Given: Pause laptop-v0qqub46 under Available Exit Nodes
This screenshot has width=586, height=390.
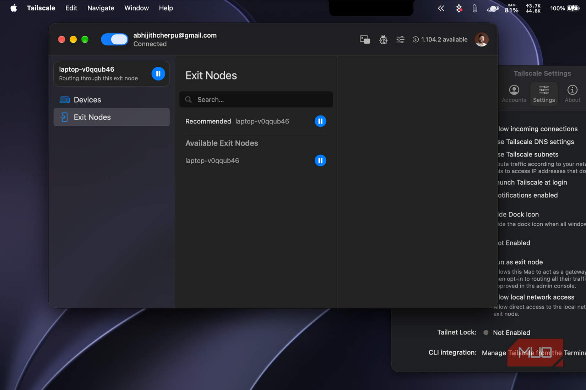Looking at the screenshot, I should coord(320,161).
